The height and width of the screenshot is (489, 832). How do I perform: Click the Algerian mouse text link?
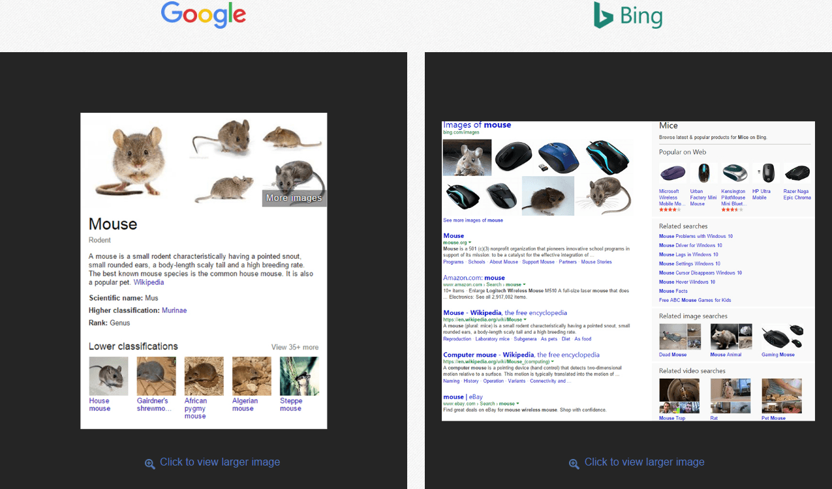pos(245,405)
